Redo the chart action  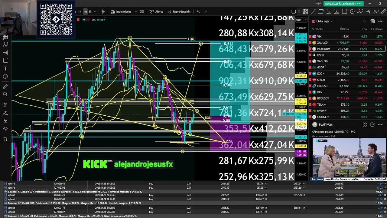pos(206,12)
